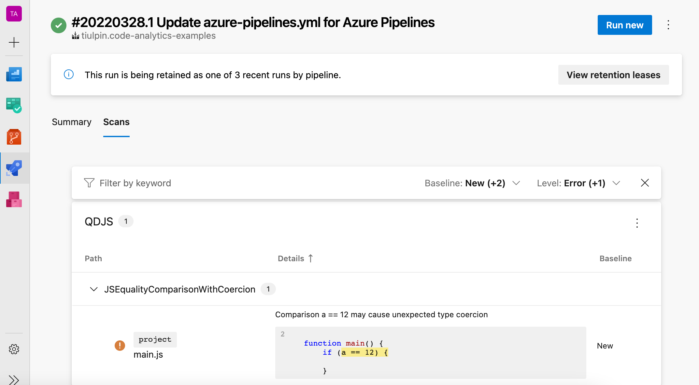
Task: Expand the sidebar with double-chevron icon
Action: click(14, 380)
